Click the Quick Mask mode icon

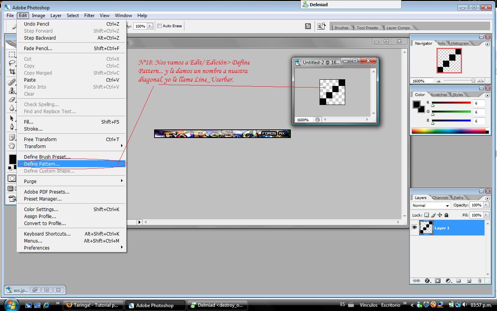coord(12,179)
